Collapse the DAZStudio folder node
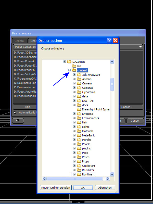The height and width of the screenshot is (204, 153). (x=65, y=61)
